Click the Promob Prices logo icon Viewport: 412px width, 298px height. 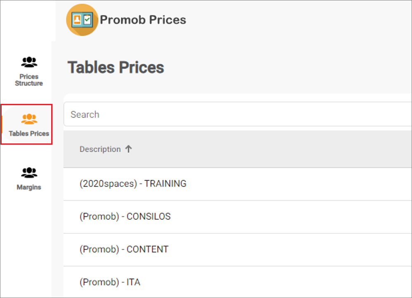click(x=82, y=20)
